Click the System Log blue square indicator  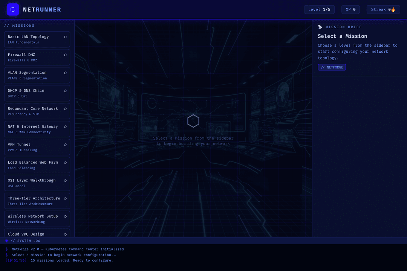[6, 241]
